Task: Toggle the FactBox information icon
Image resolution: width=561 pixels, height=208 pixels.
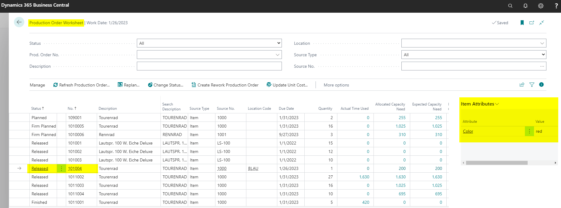Action: tap(541, 85)
